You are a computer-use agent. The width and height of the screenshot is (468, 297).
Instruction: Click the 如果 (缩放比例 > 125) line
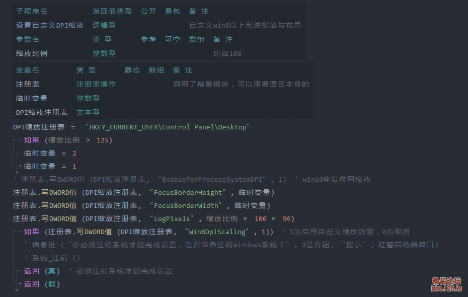[x=68, y=140]
